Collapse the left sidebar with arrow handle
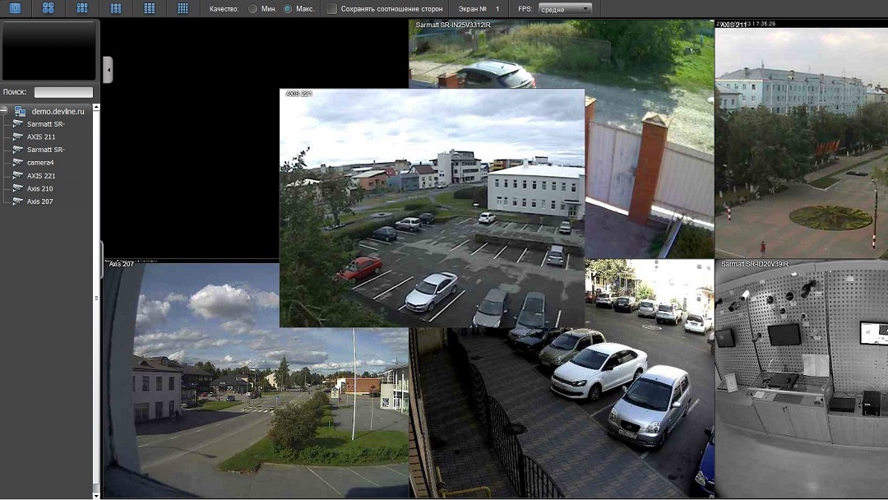The height and width of the screenshot is (500, 888). coord(108,70)
